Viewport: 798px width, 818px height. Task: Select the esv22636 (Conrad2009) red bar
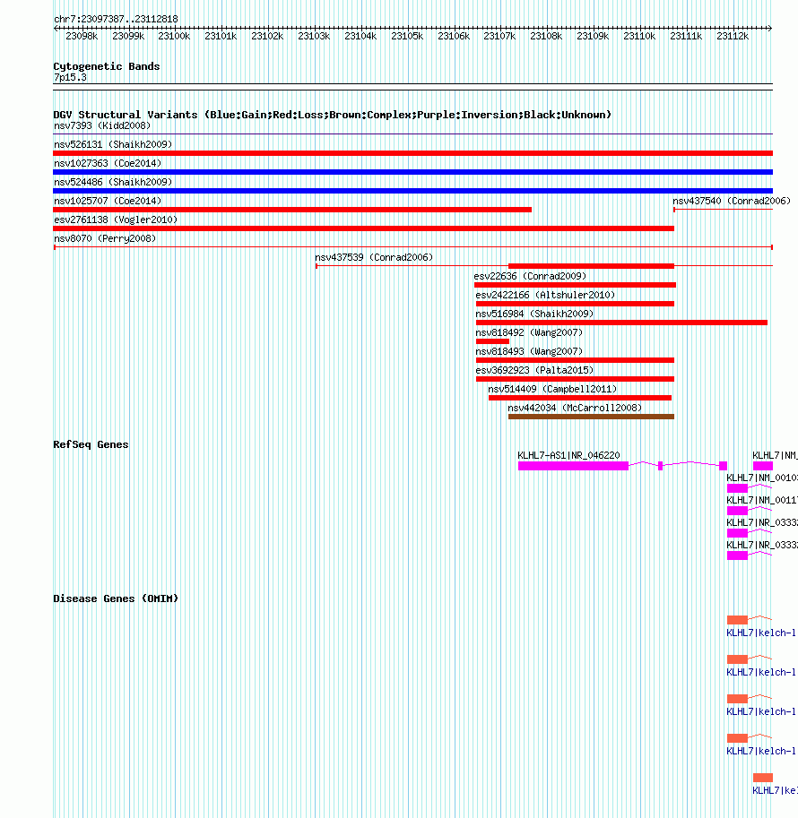pos(575,285)
